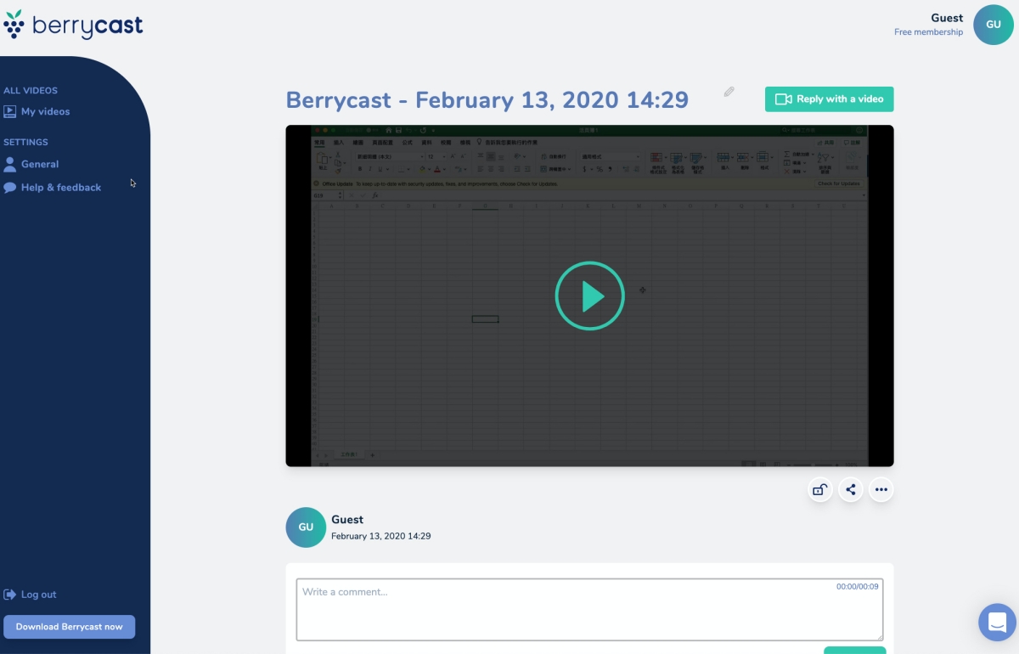
Task: Click the share icon below video
Action: 850,489
